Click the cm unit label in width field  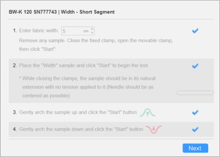[86, 31]
